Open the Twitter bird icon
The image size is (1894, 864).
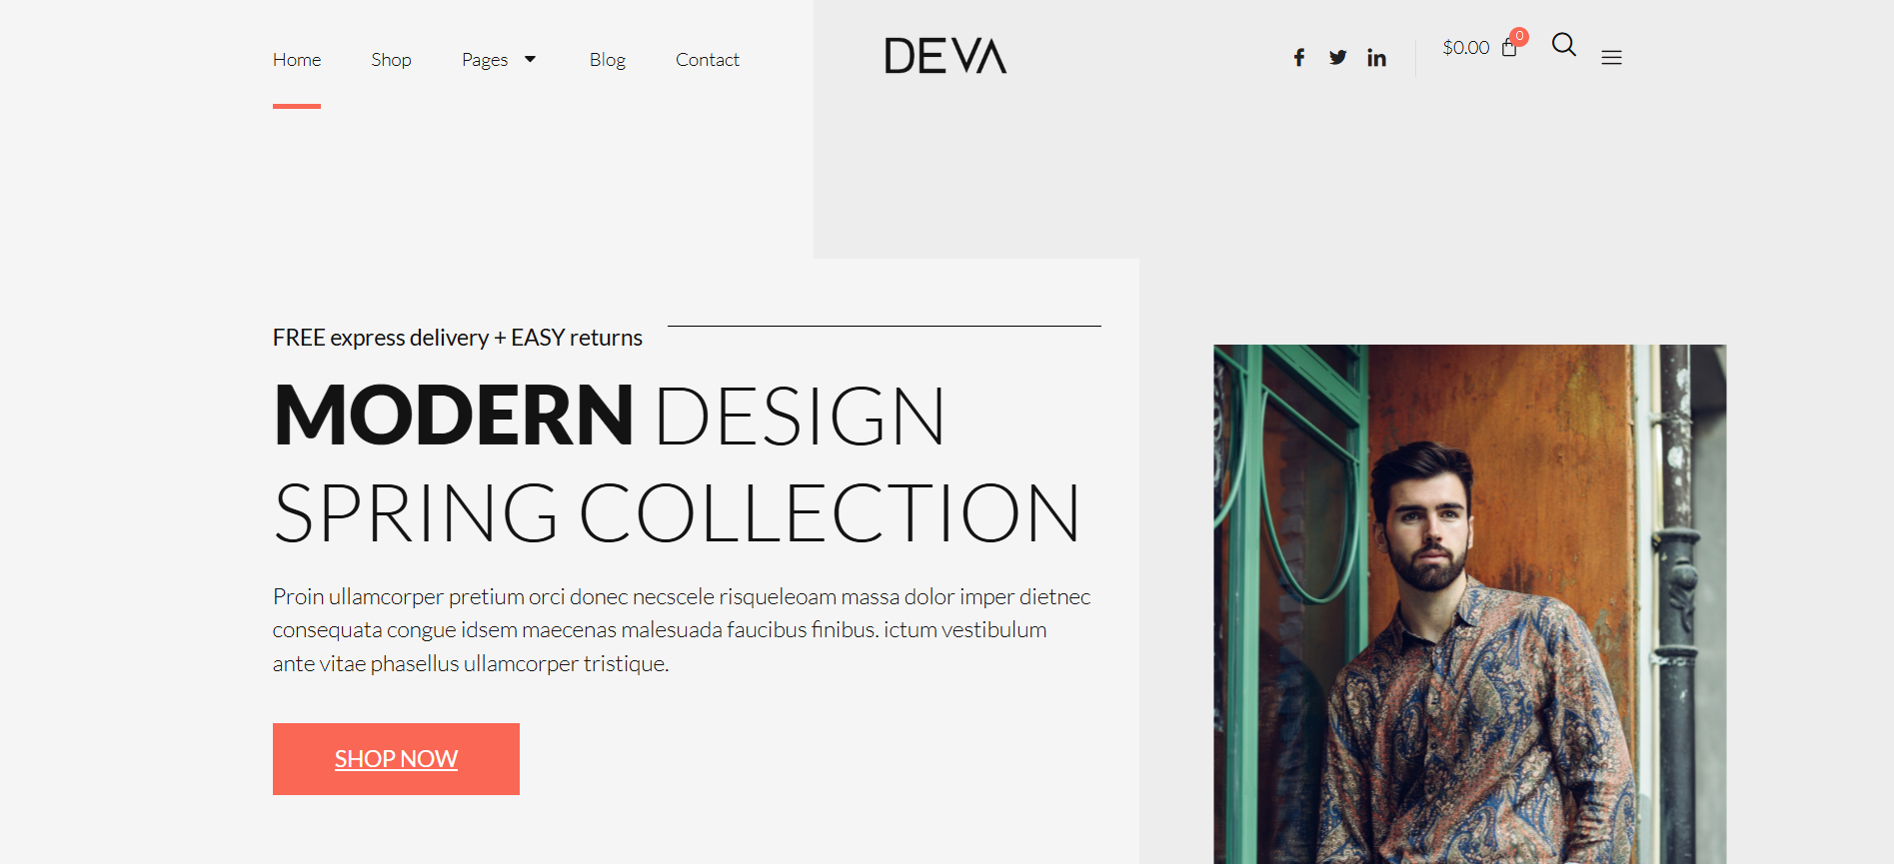click(1337, 58)
